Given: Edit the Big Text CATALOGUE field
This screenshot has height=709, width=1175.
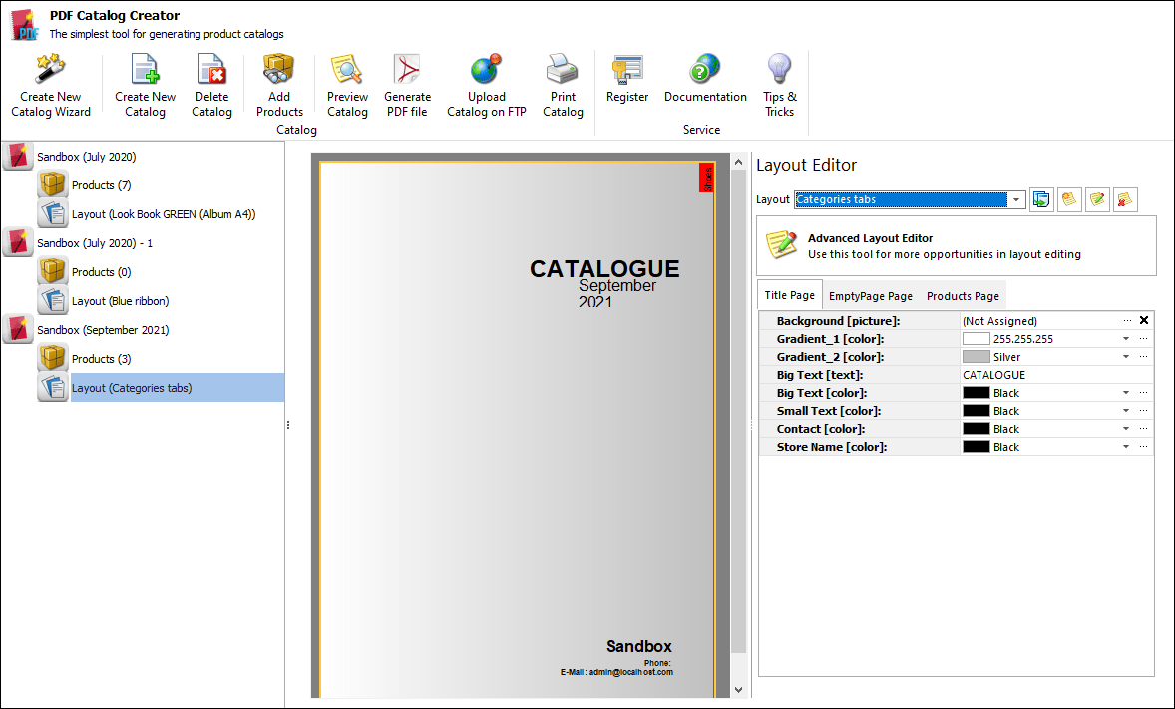Looking at the screenshot, I should (1047, 375).
